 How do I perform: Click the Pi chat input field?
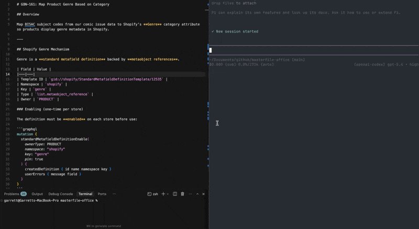[x=313, y=50]
